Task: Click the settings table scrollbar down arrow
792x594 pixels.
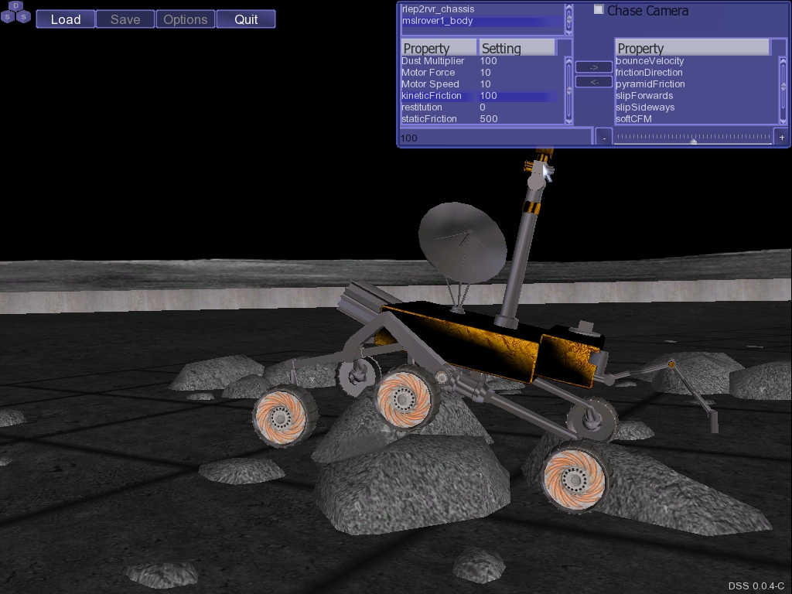Action: [x=568, y=121]
